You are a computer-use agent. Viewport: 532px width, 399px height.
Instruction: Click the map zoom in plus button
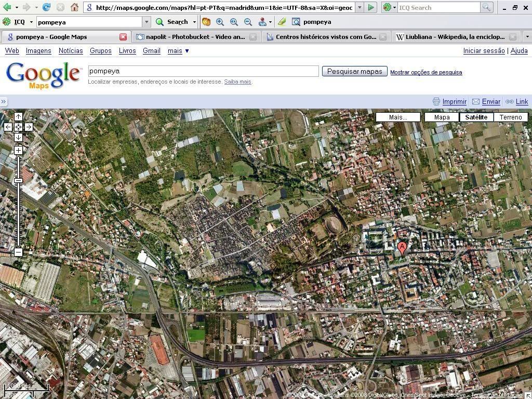click(18, 150)
